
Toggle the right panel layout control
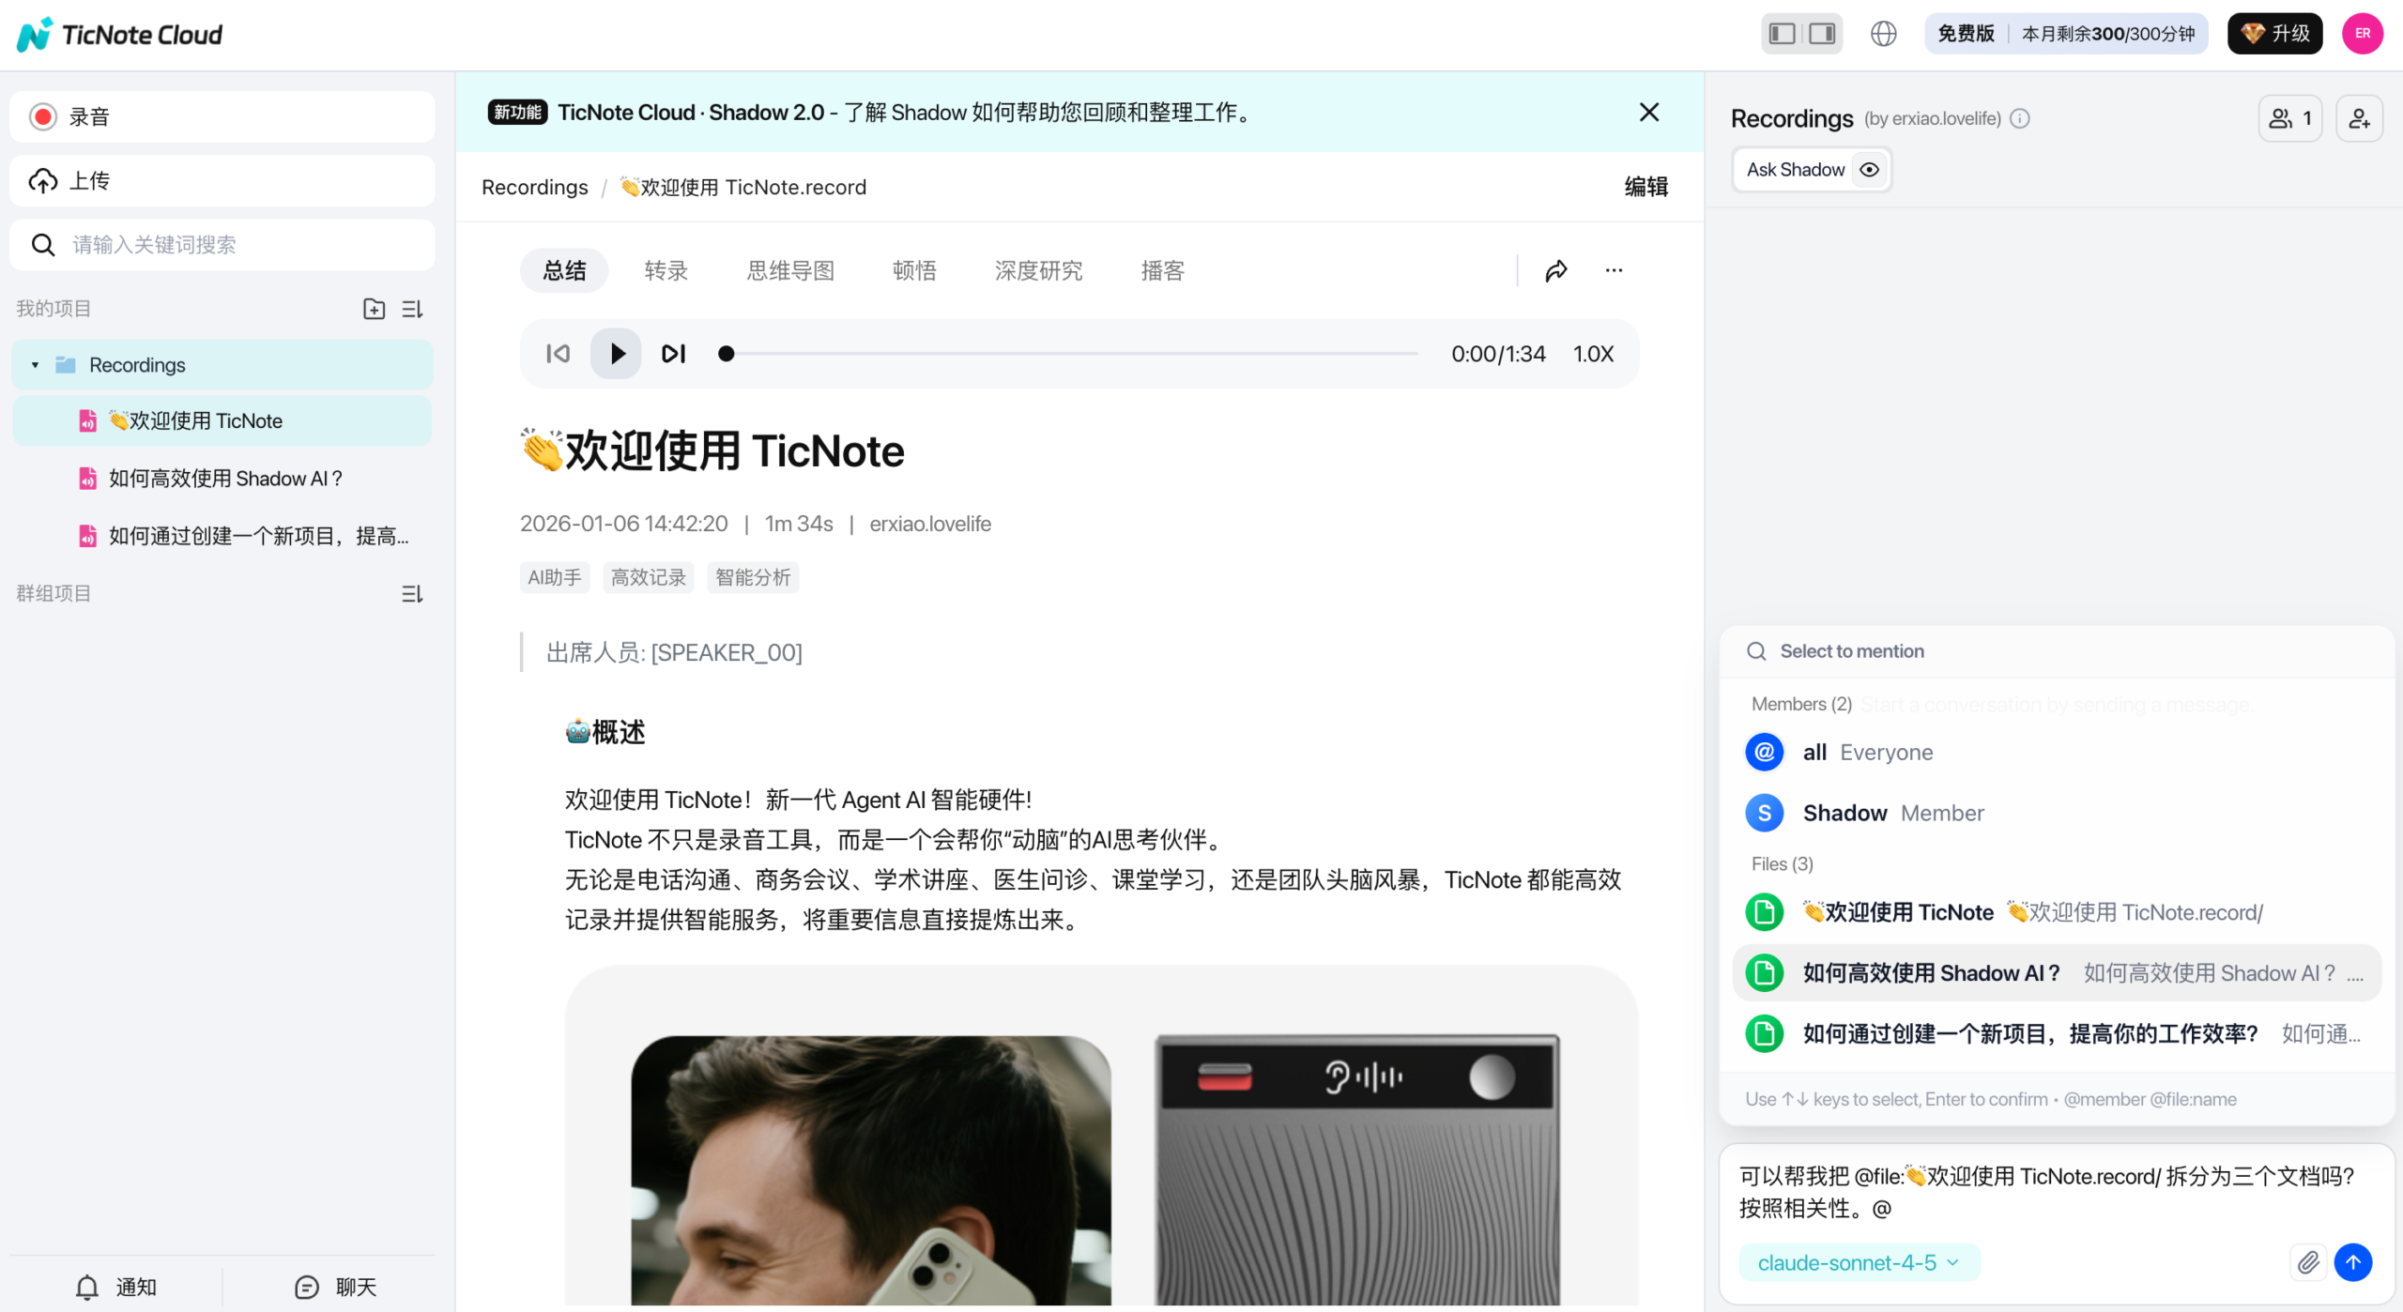tap(1821, 33)
